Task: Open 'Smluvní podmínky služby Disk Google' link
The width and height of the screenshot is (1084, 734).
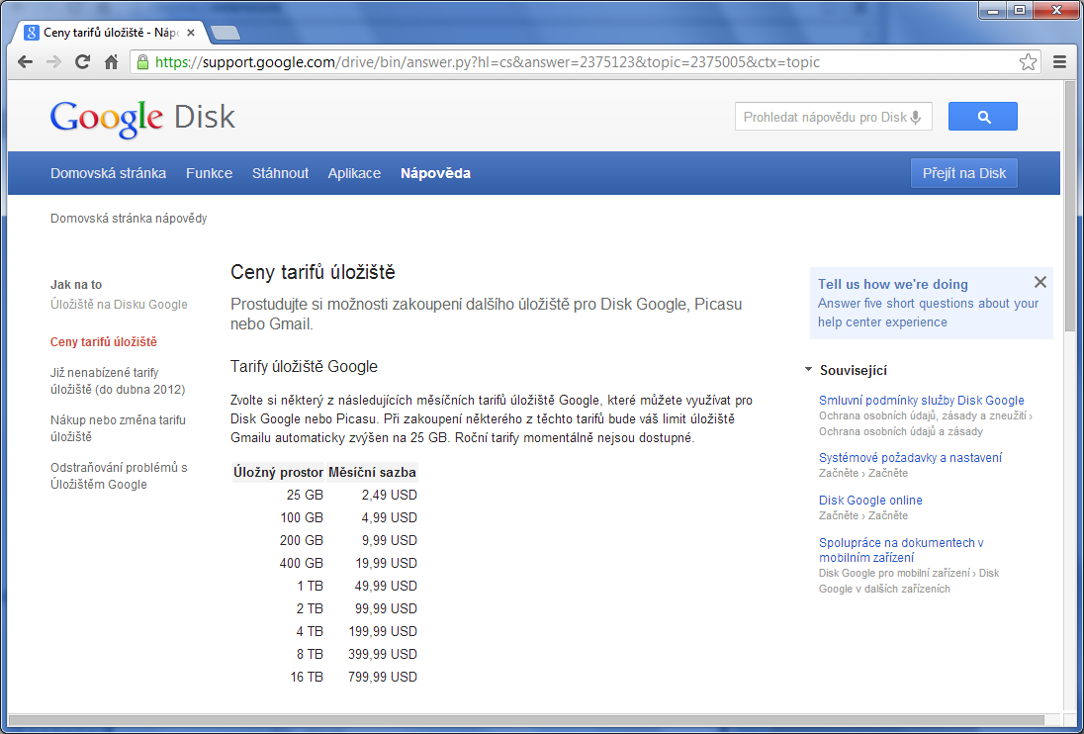Action: (x=922, y=401)
